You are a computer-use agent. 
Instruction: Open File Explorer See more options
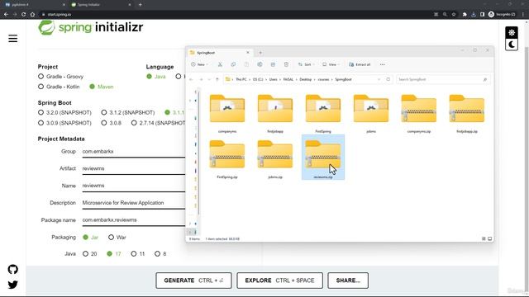click(x=382, y=64)
